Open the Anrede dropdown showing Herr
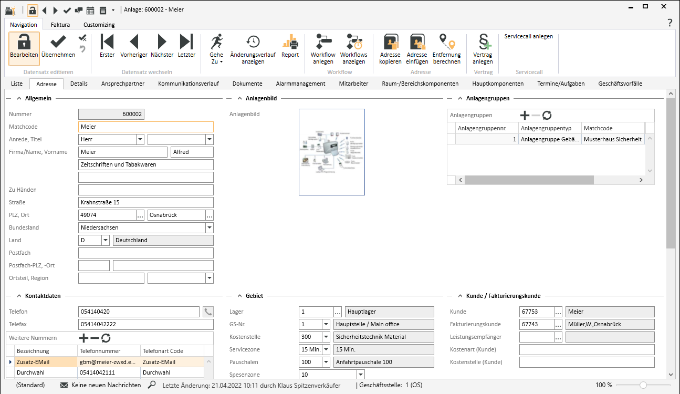The height and width of the screenshot is (394, 680). click(140, 139)
